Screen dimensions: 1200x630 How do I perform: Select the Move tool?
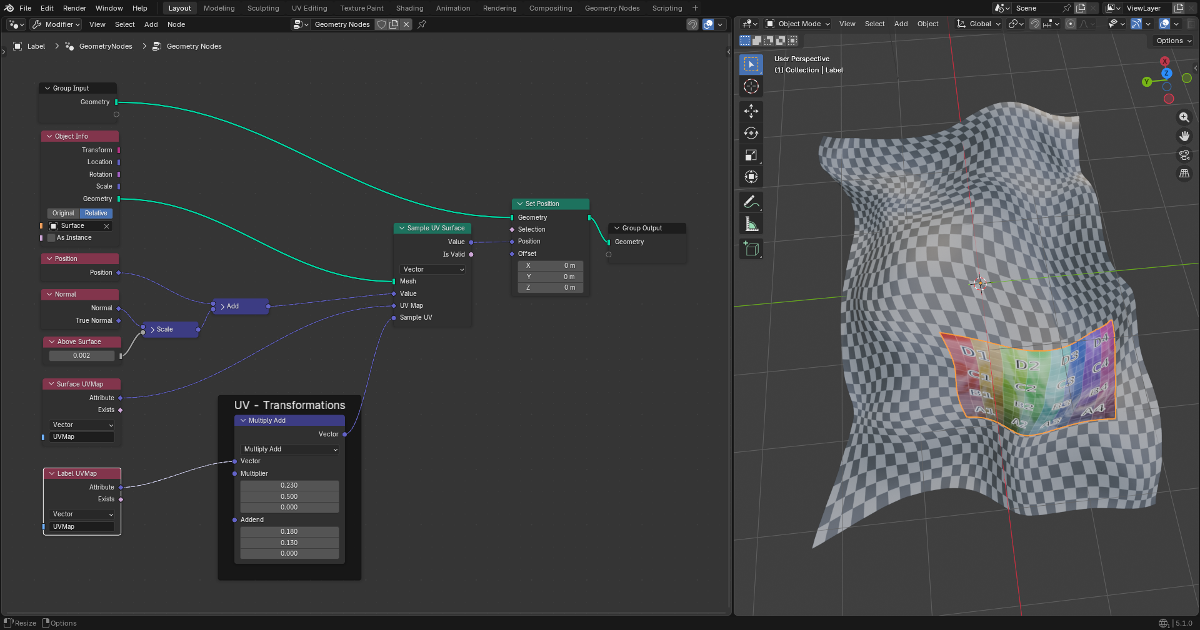(x=751, y=112)
